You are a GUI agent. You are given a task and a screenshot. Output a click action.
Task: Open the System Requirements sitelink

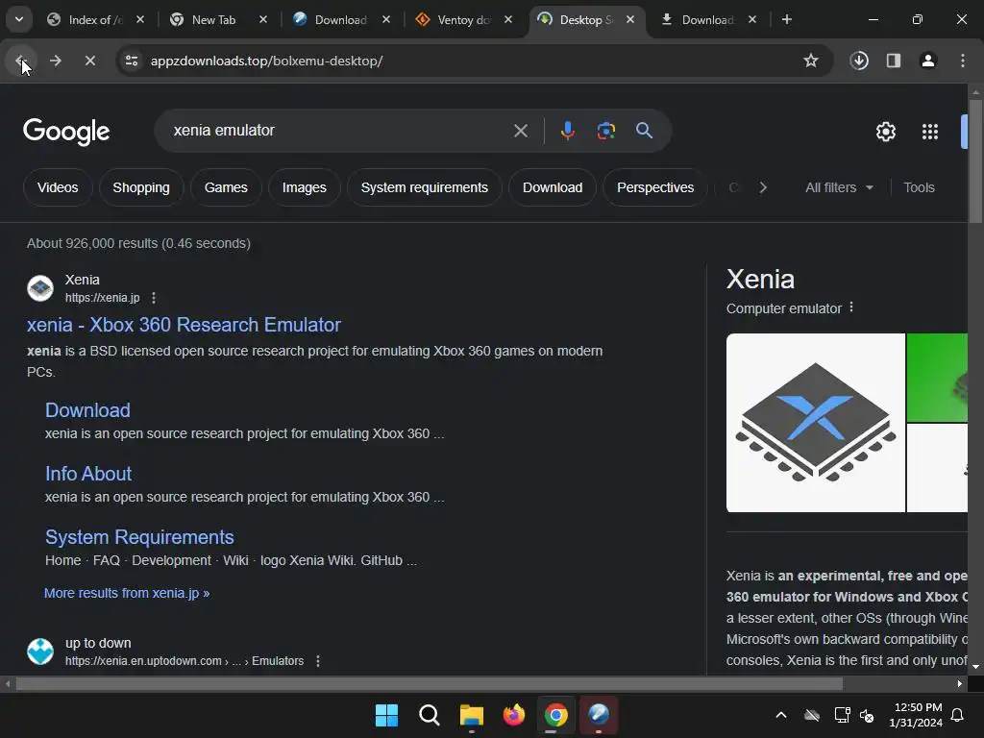139,537
